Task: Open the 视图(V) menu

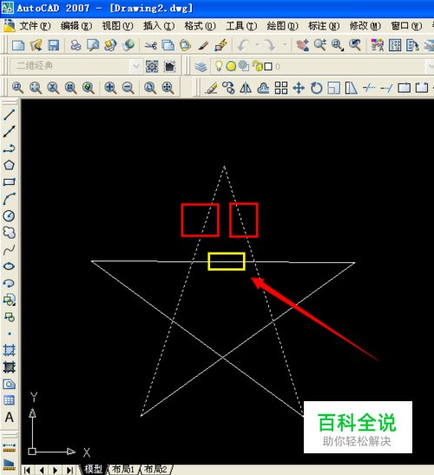Action: tap(117, 26)
